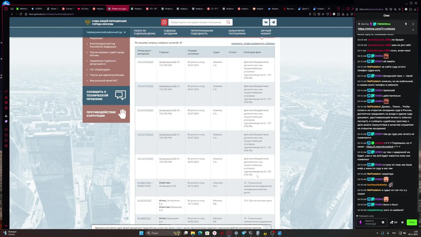Image resolution: width=421 pixels, height=237 pixels.
Task: Open chat settings gear in the Kick window
Action: pyautogui.click(x=402, y=222)
